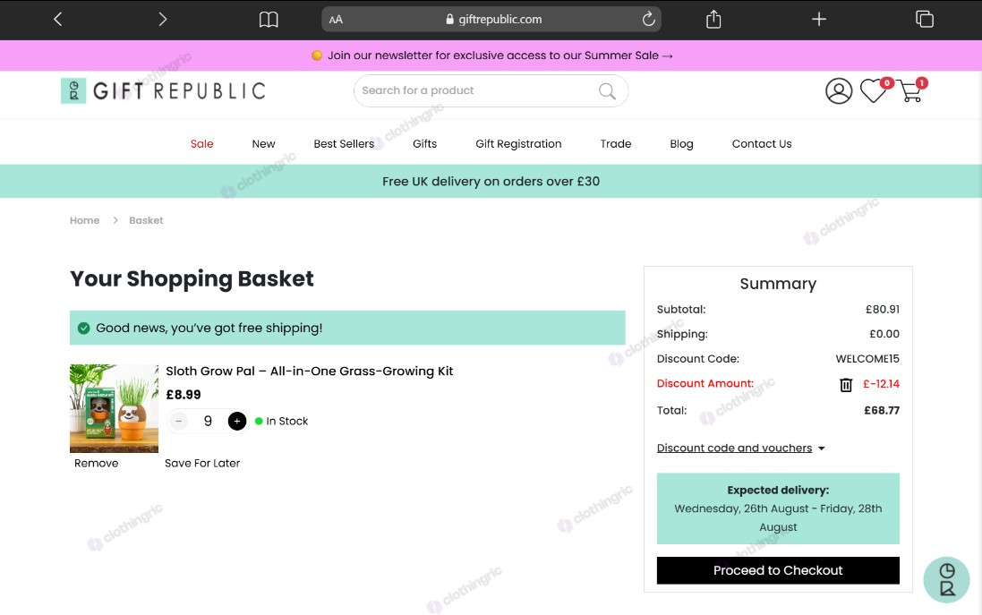Screen dimensions: 982x615
Task: Click the WELCOME15 discount code text
Action: pyautogui.click(x=867, y=359)
